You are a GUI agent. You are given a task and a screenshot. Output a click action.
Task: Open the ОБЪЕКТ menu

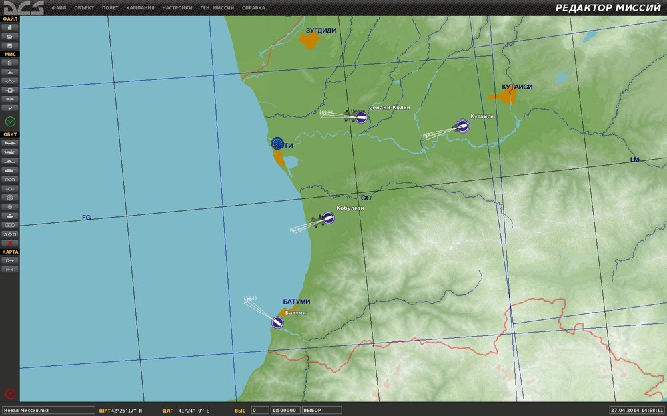[84, 7]
